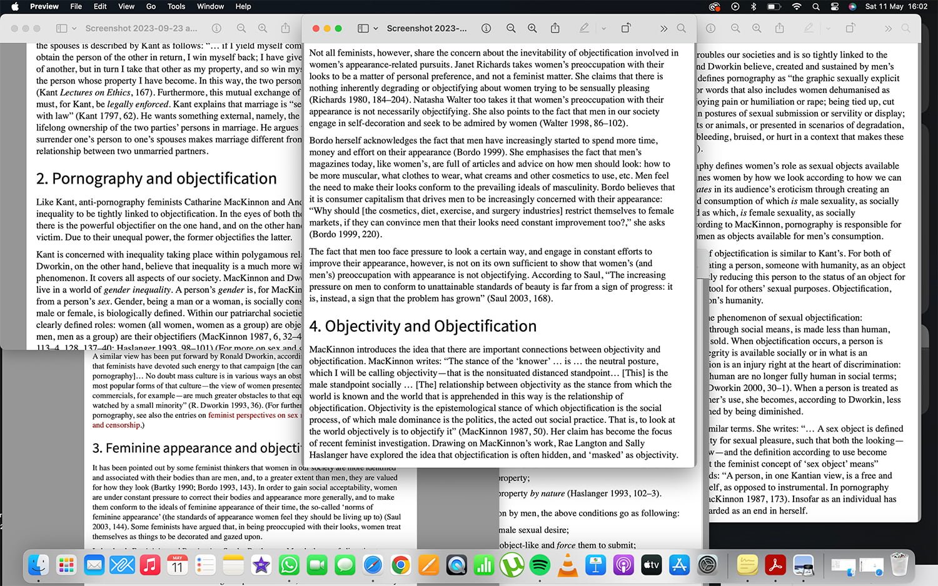Screen dimensions: 938x586
Task: Open the View menu in the menu bar
Action: [x=126, y=6]
